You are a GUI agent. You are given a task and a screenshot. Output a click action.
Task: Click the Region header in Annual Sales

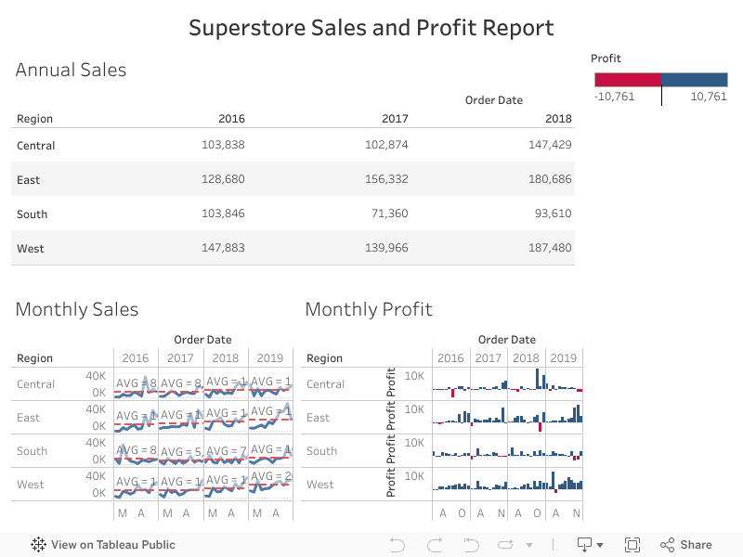tap(34, 119)
